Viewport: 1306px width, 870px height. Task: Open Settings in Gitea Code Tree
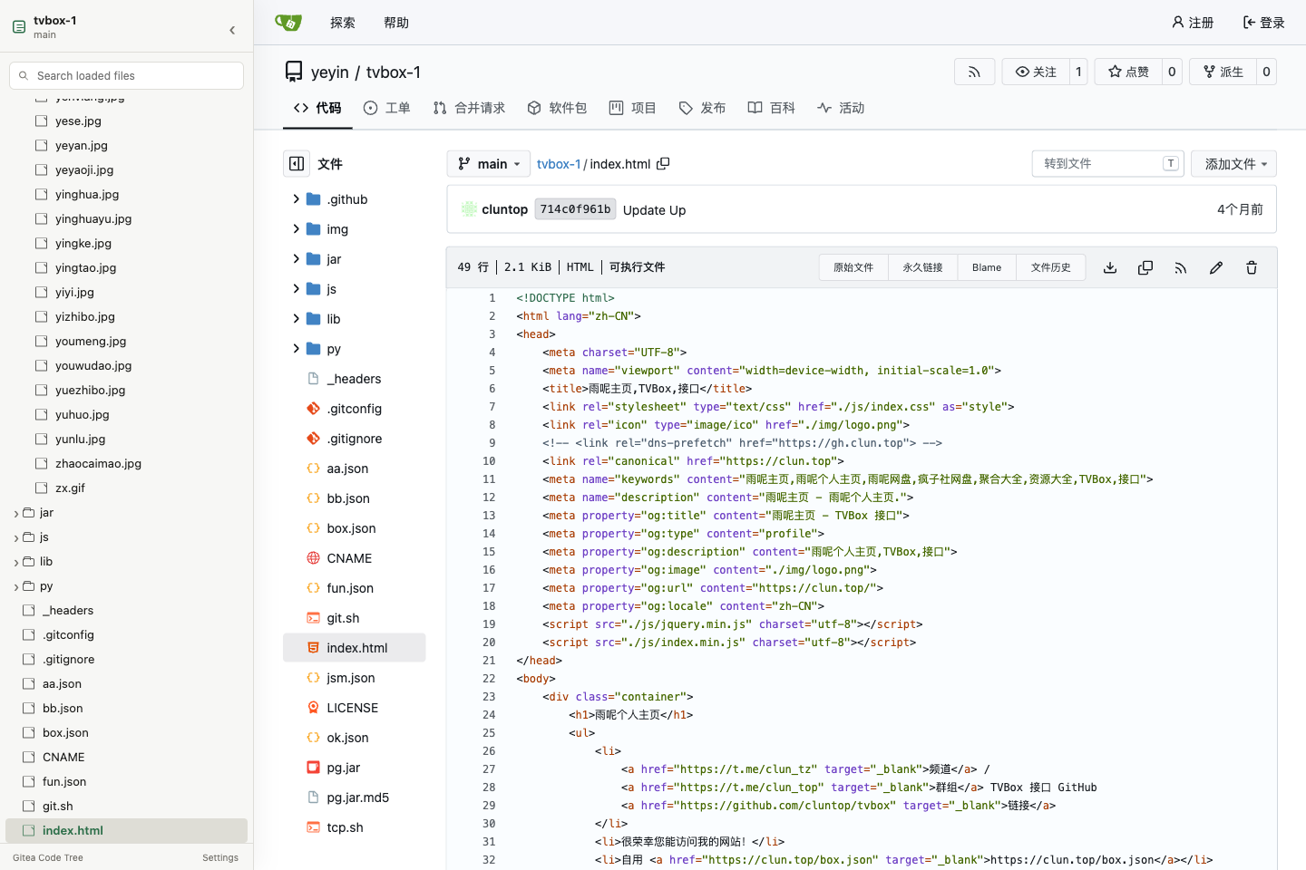coord(220,857)
